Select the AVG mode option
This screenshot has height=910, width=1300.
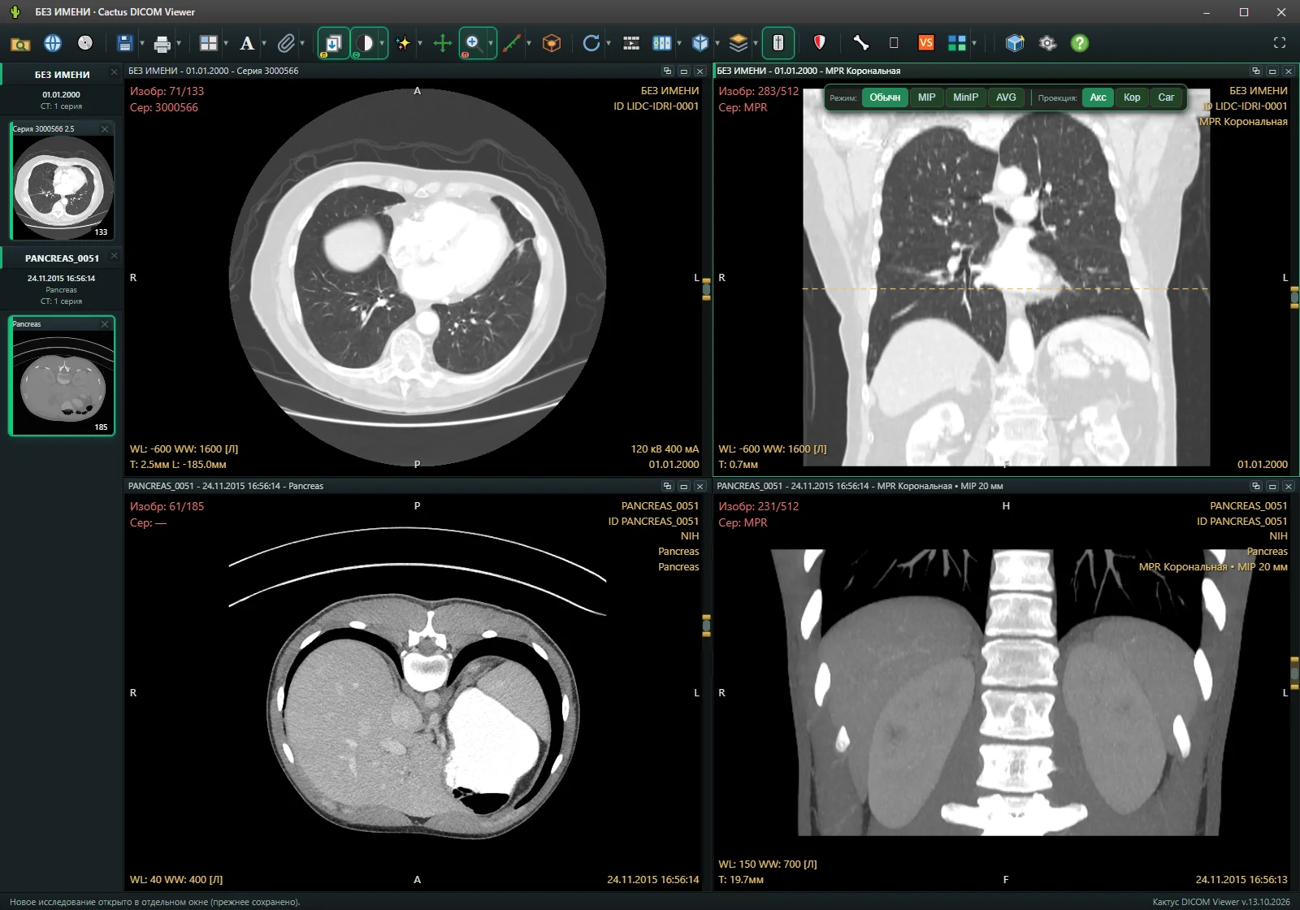pos(1006,97)
